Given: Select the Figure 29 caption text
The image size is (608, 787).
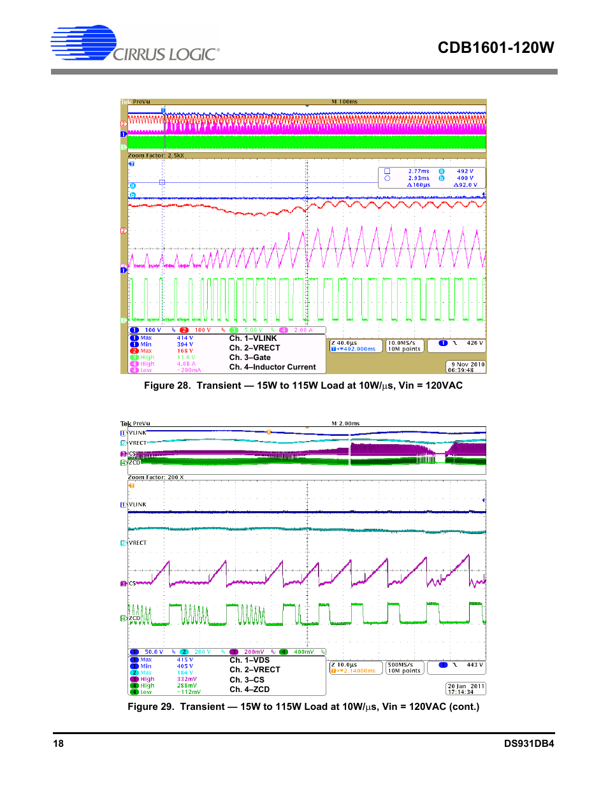Looking at the screenshot, I should tap(303, 707).
